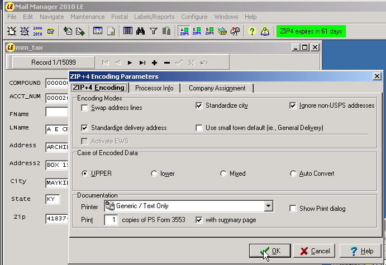Click the E ZIP4 toolbar icon
This screenshot has width=386, height=265.
197,31
